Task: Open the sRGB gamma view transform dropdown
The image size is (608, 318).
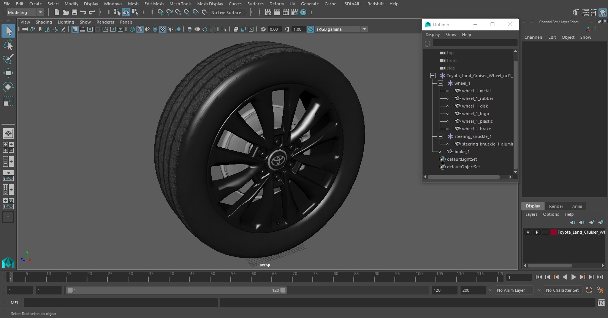Action: click(x=341, y=29)
